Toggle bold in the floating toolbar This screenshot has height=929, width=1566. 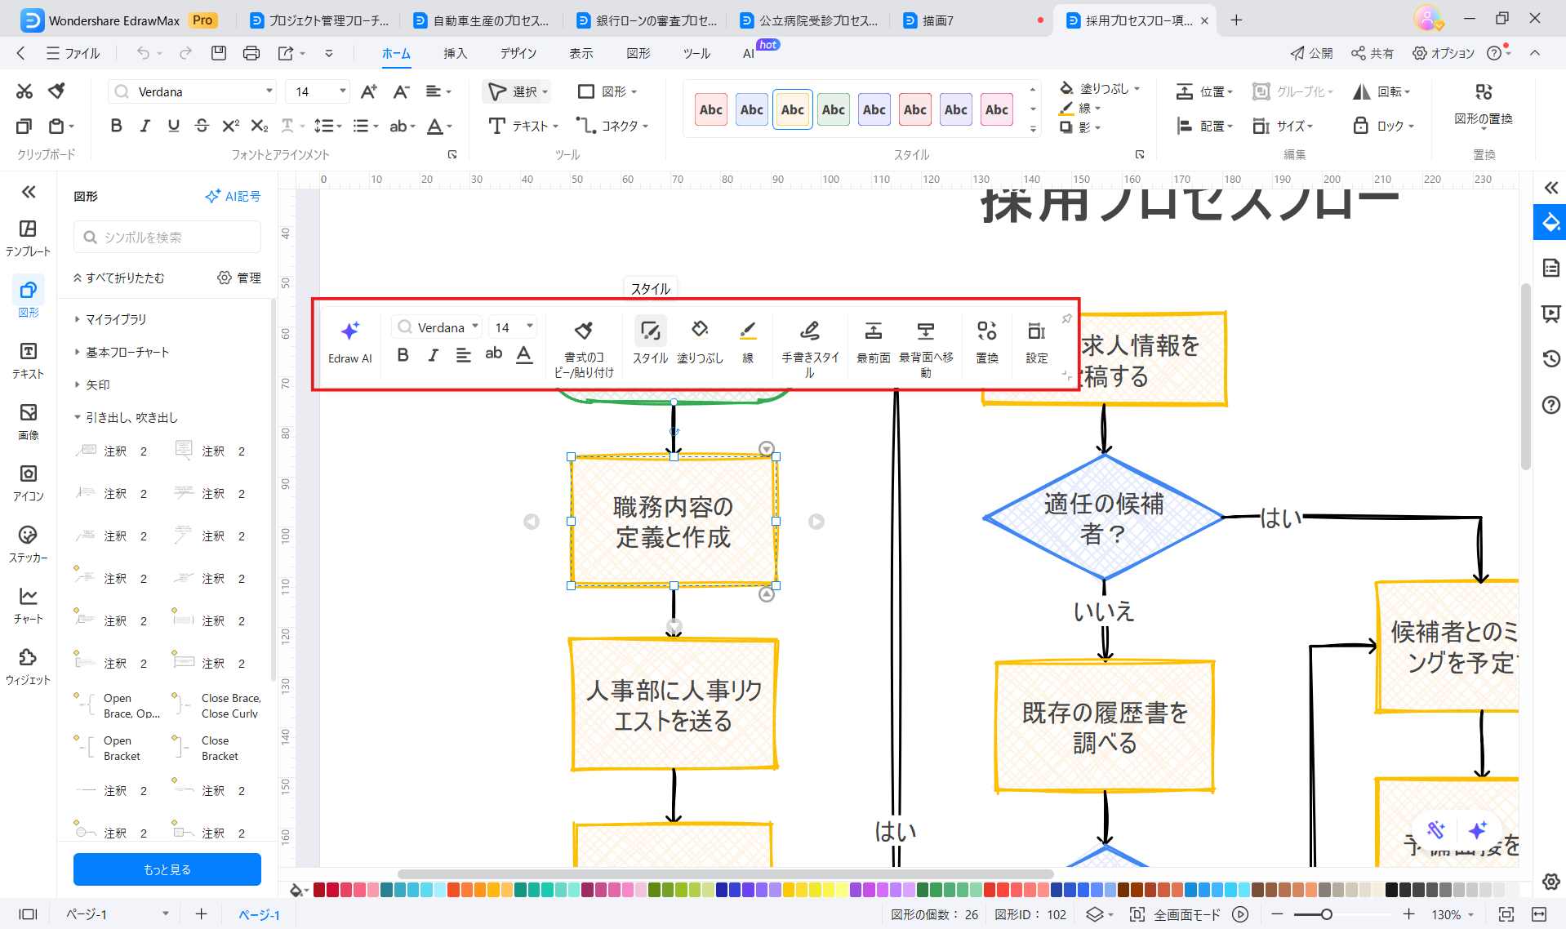click(x=403, y=354)
